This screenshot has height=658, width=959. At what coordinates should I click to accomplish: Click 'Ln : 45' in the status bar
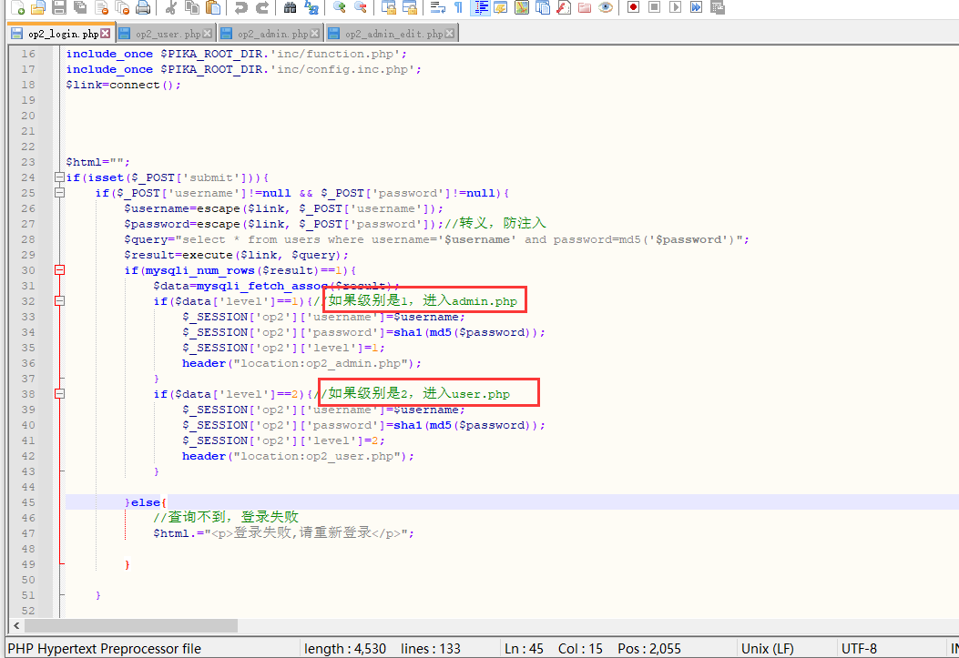(x=525, y=648)
